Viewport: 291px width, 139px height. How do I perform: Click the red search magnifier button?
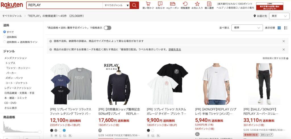[134, 5]
